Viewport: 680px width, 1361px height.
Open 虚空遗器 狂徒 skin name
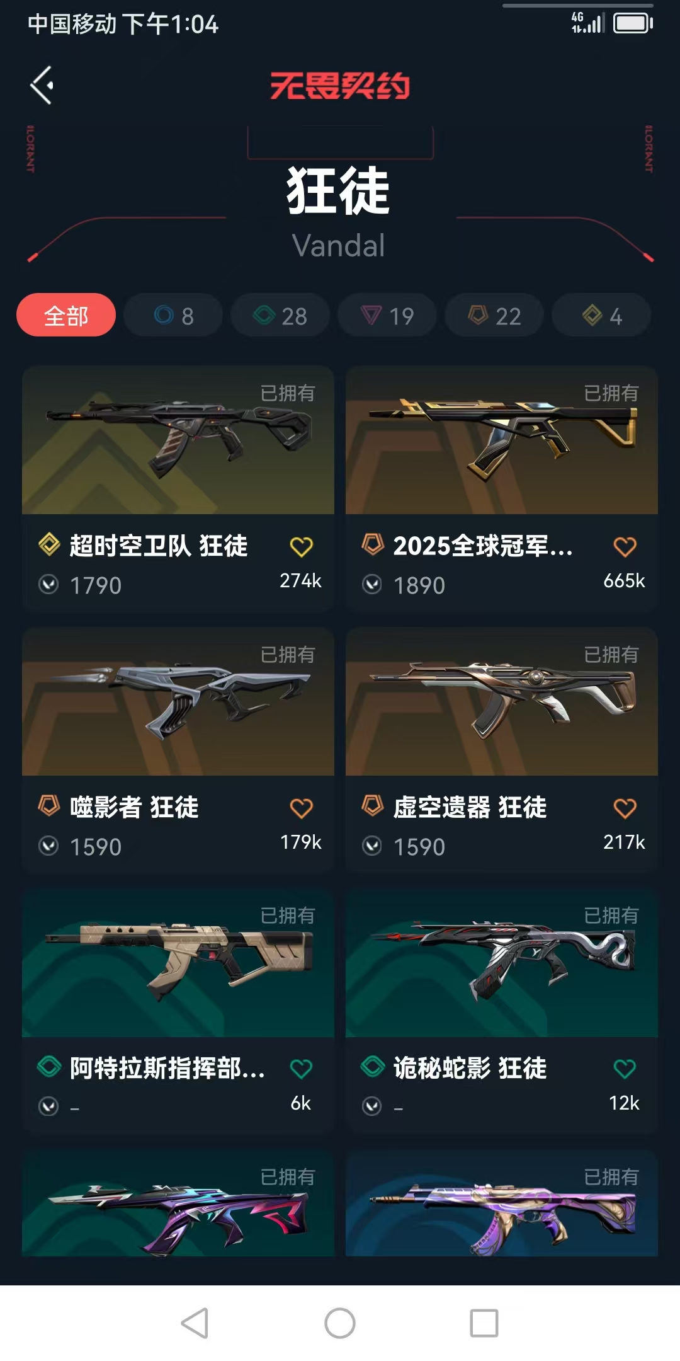pyautogui.click(x=470, y=807)
